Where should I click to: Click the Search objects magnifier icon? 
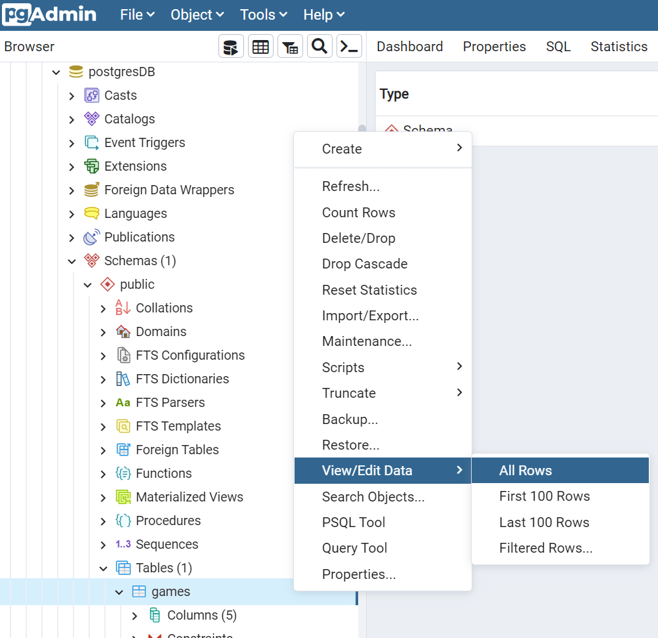click(319, 46)
